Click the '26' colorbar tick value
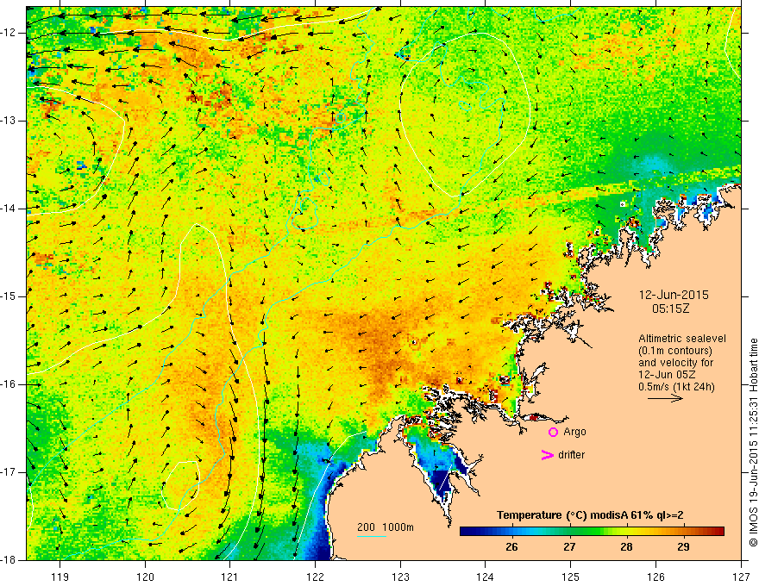Screen dimensions: 759x586 click(511, 547)
